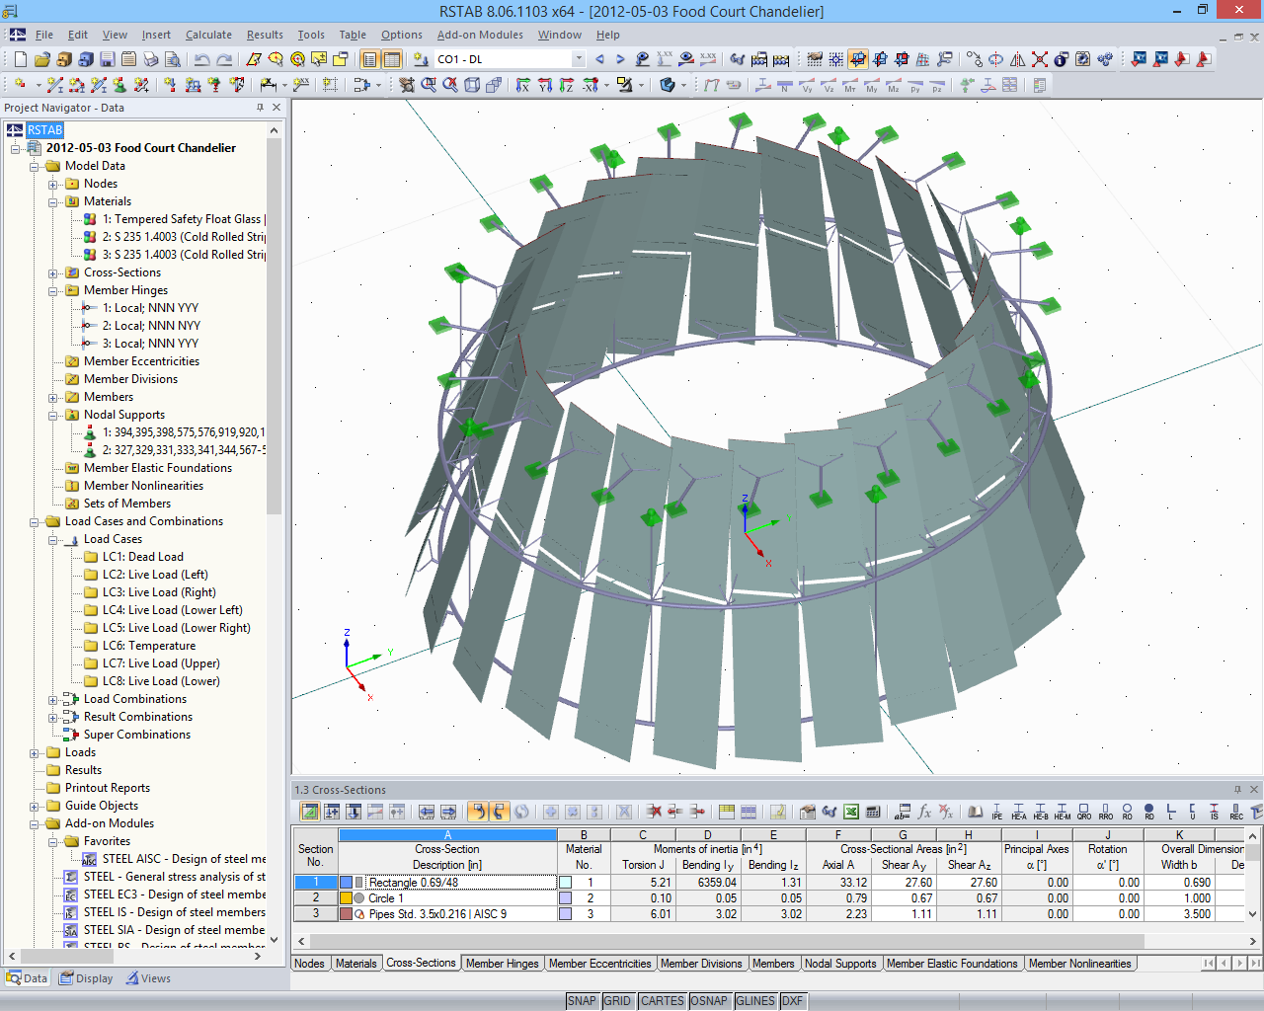
Task: Collapse the Model Data folder
Action: [34, 165]
